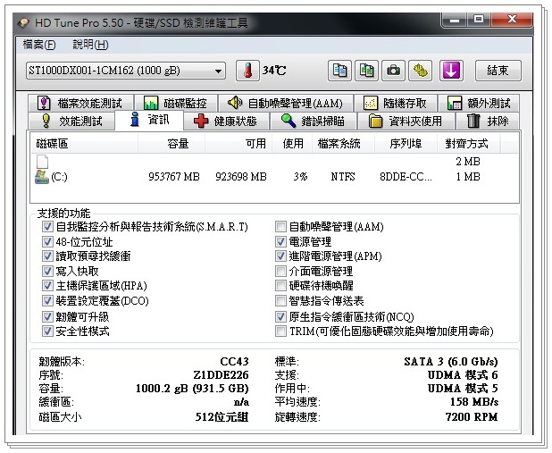The width and height of the screenshot is (552, 453).
Task: Toggle the 智慧指令傳送表 checkbox
Action: pos(280,301)
